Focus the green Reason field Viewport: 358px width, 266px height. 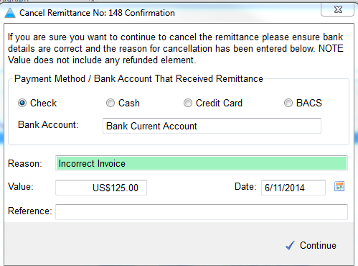[202, 163]
